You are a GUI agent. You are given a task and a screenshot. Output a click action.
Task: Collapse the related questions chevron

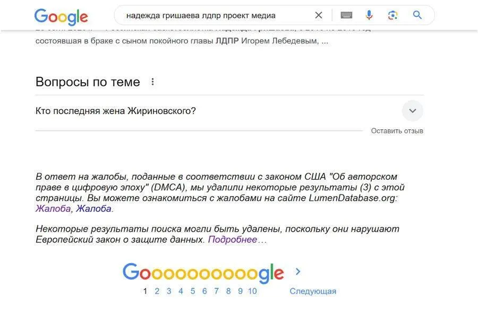tap(412, 111)
